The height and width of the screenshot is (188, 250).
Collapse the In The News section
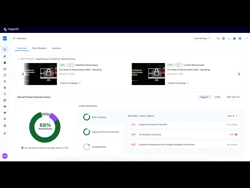[x=18, y=59]
